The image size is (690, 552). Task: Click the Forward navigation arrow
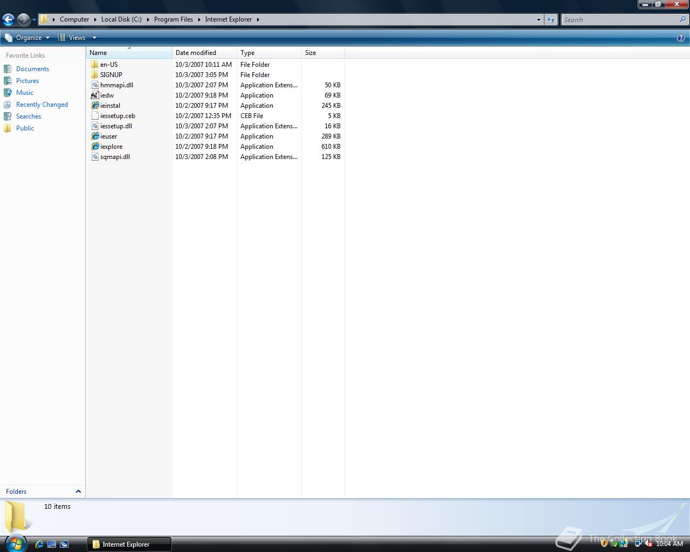(23, 20)
